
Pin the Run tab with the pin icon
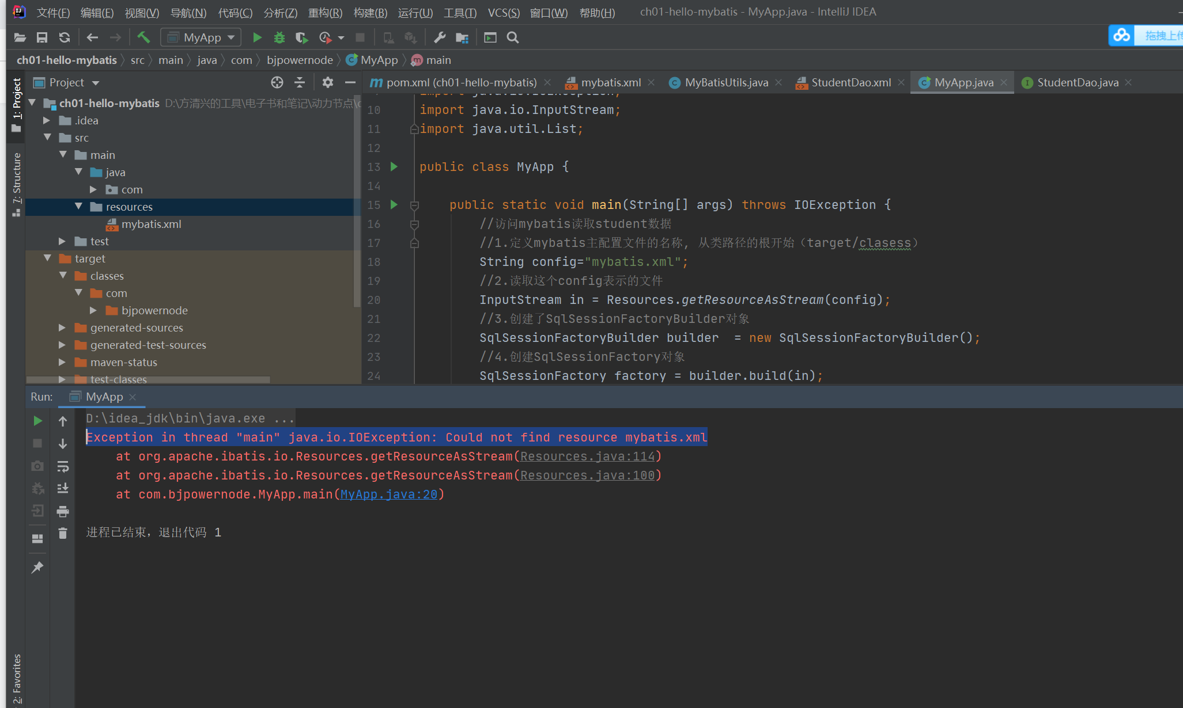[x=37, y=567]
